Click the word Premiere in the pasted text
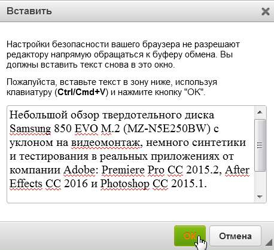This screenshot has width=274, height=250. pos(123,170)
